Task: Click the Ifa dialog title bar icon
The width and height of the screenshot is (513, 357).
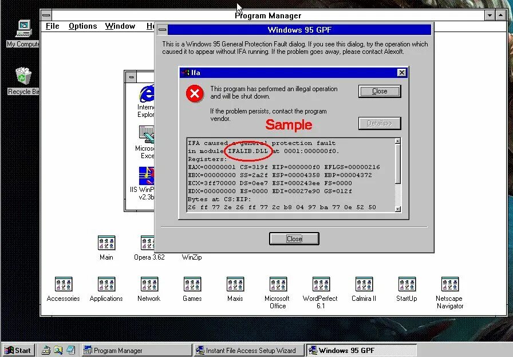Action: [x=186, y=73]
